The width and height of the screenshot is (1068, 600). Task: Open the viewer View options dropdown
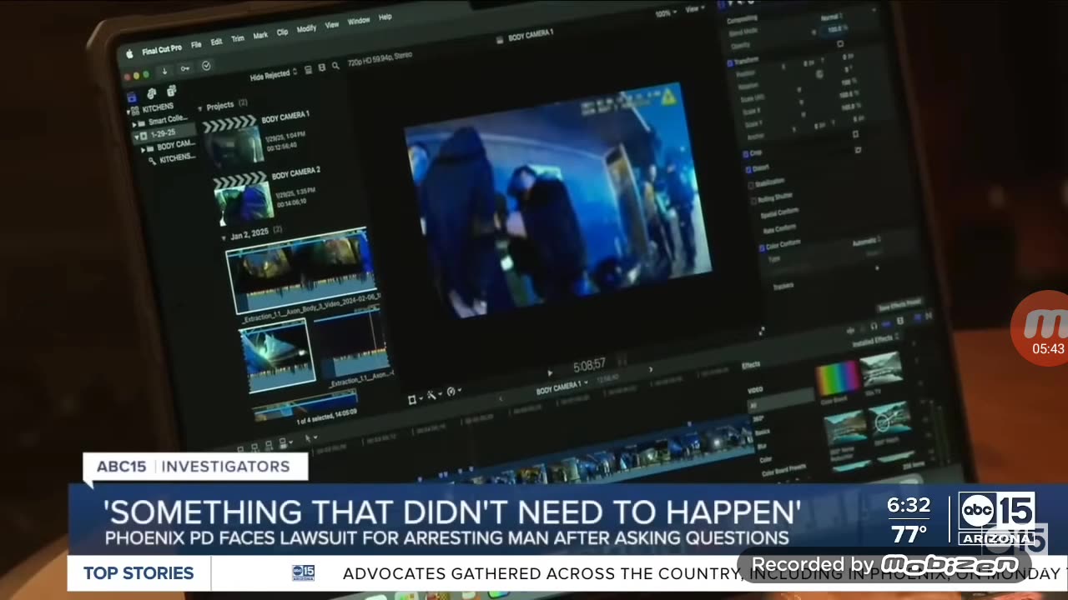coord(695,9)
